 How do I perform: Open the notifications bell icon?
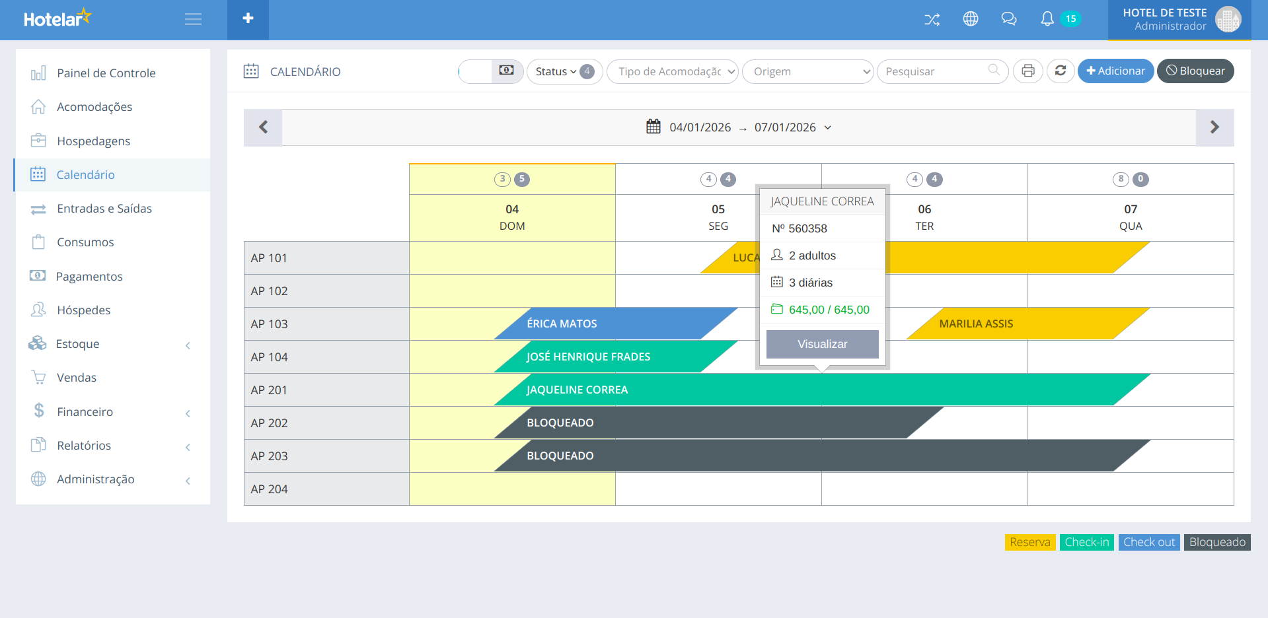[1047, 19]
